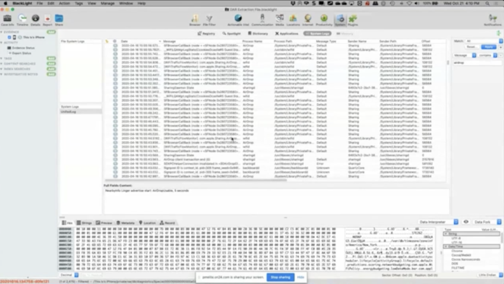Expand the Index Searches section

point(1,69)
